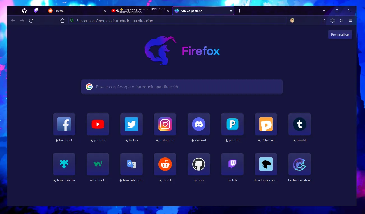Open the discord shortcut

(x=199, y=124)
